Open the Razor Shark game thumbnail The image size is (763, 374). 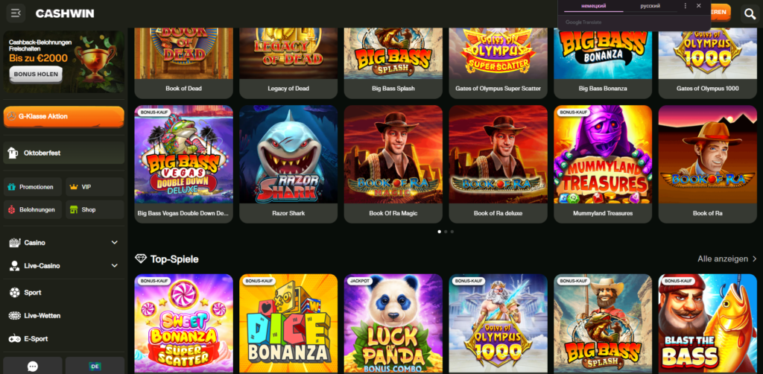click(x=288, y=164)
